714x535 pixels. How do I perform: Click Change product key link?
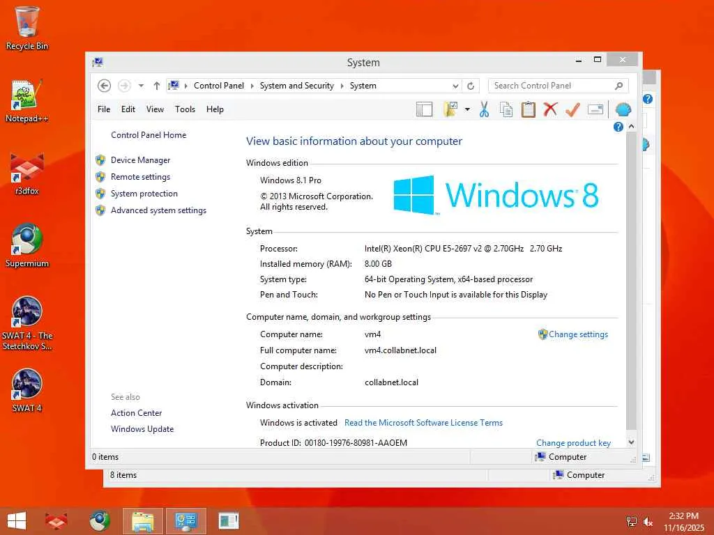[573, 442]
